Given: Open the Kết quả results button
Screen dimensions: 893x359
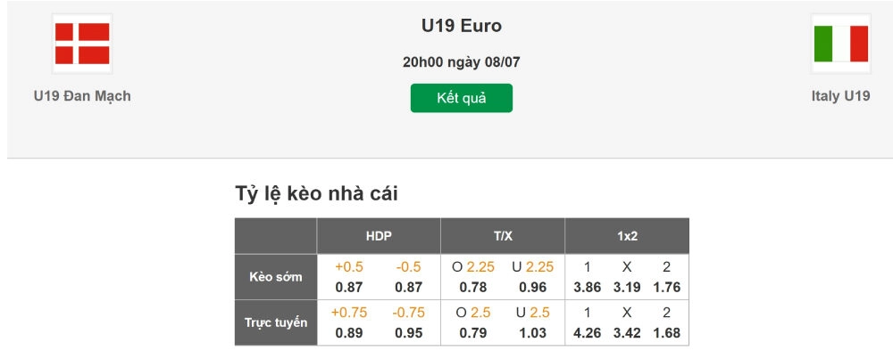Looking at the screenshot, I should [462, 98].
